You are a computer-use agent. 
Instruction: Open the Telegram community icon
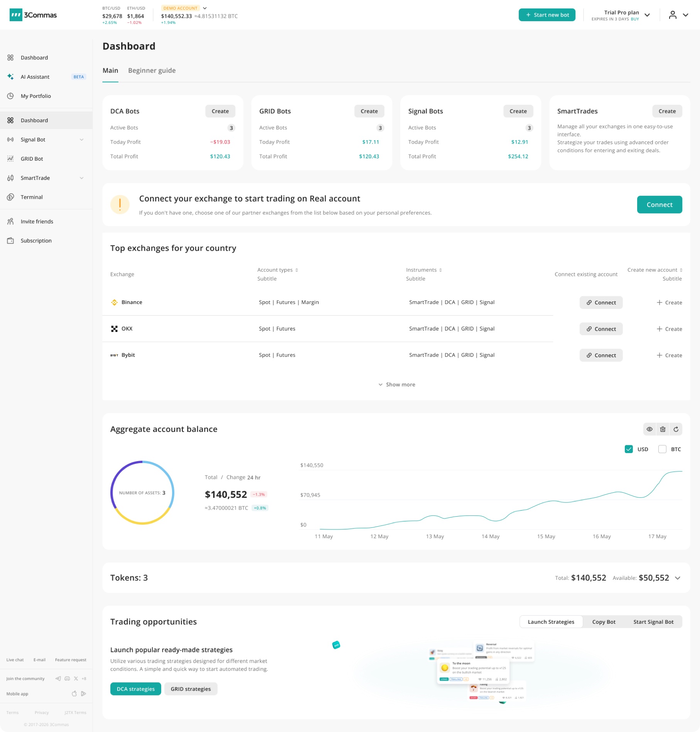click(x=58, y=678)
